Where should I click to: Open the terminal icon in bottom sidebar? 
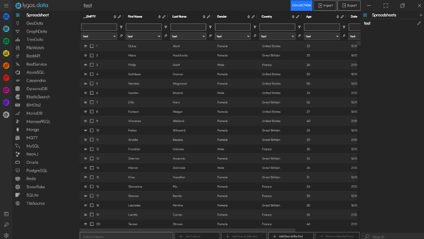(6, 214)
